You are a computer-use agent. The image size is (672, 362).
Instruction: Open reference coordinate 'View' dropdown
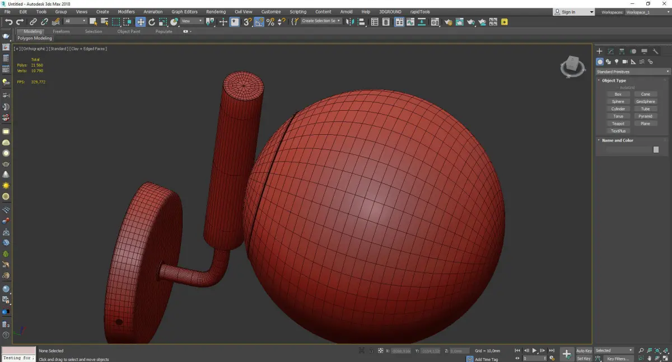point(192,21)
